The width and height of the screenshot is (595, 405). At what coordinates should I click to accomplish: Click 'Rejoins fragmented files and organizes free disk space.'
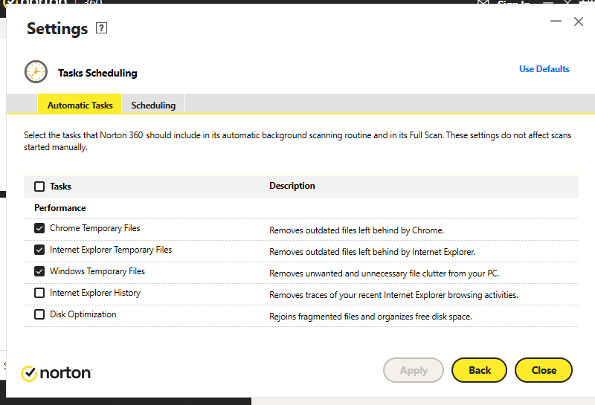click(370, 317)
